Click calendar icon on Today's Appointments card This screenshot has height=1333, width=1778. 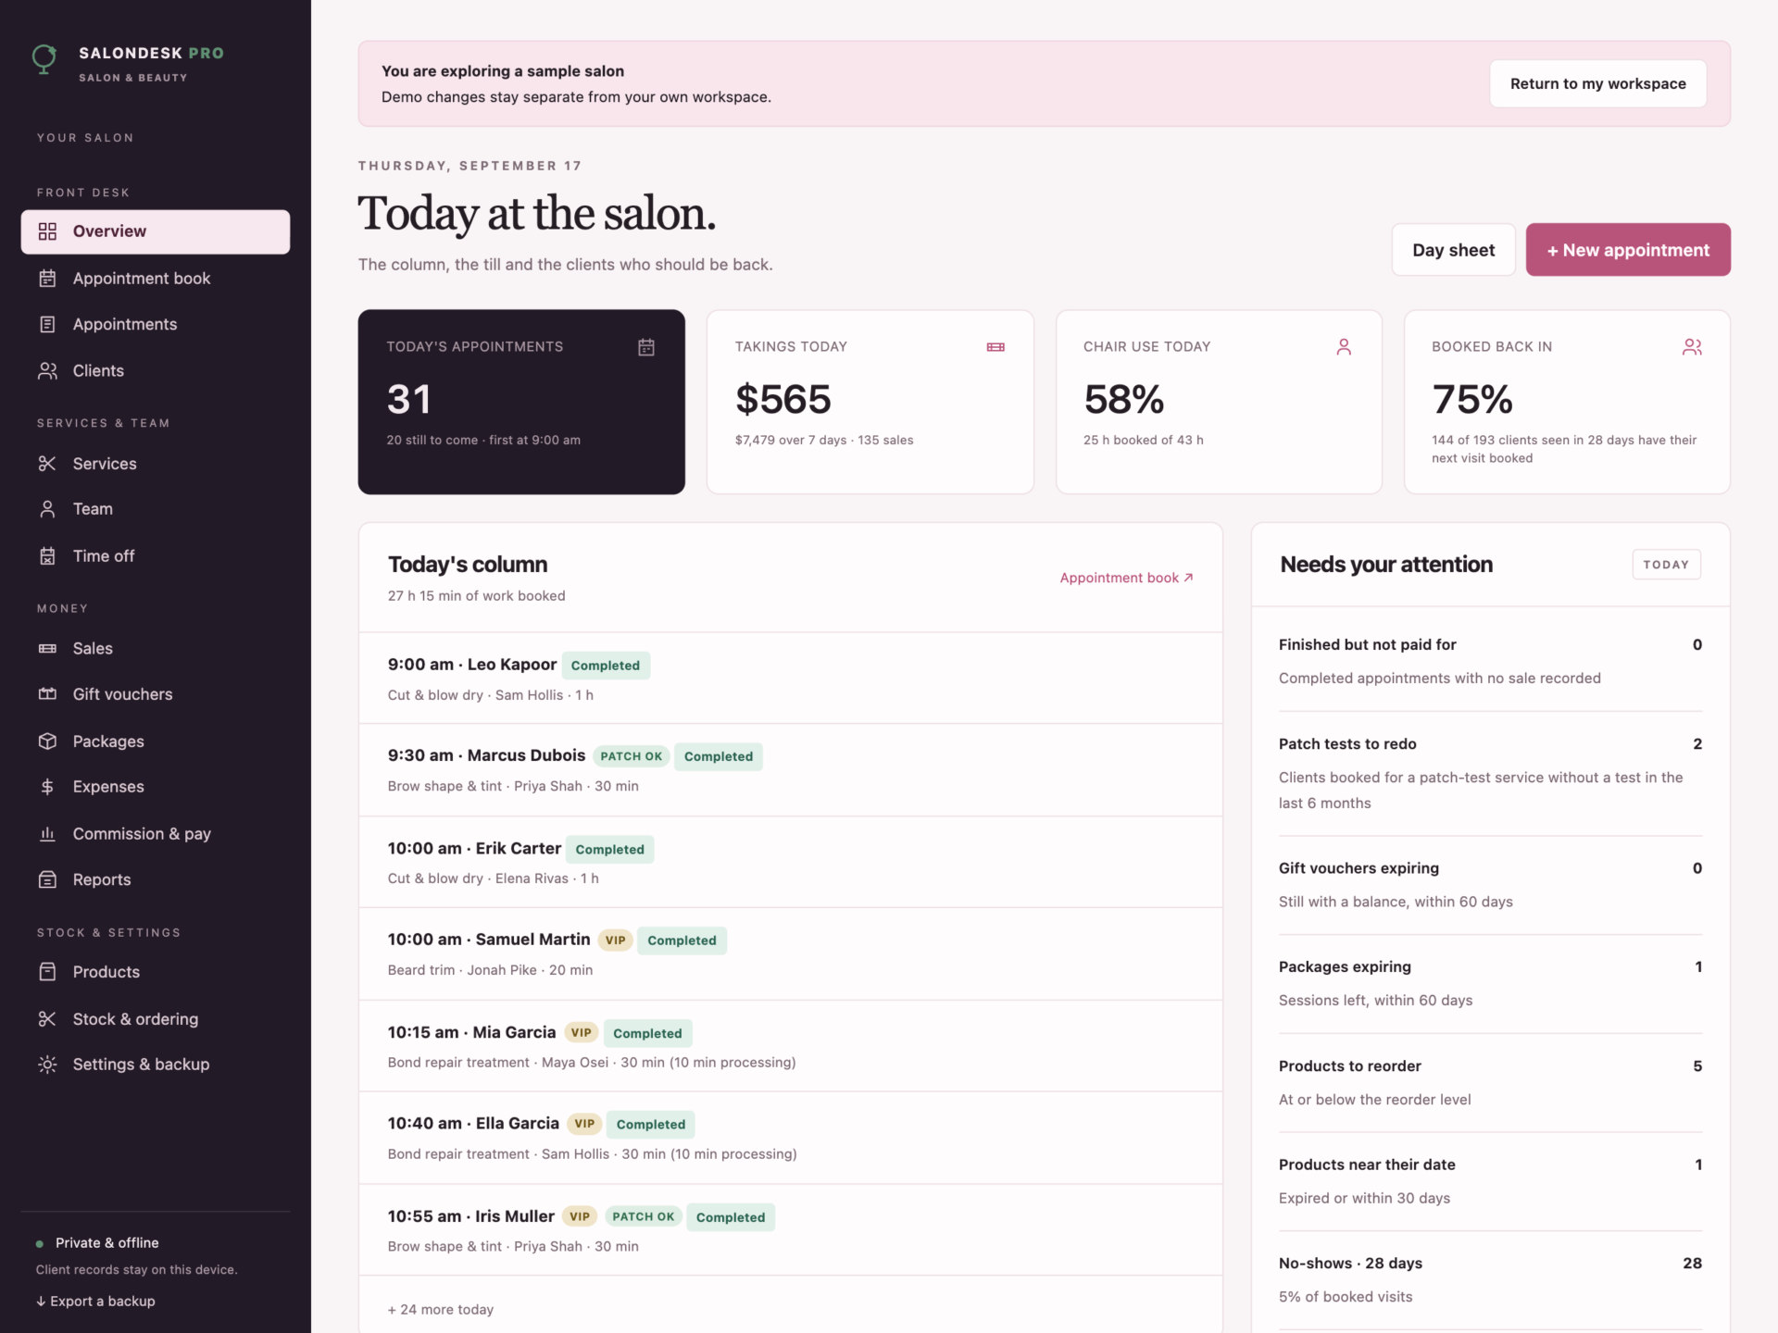(646, 347)
